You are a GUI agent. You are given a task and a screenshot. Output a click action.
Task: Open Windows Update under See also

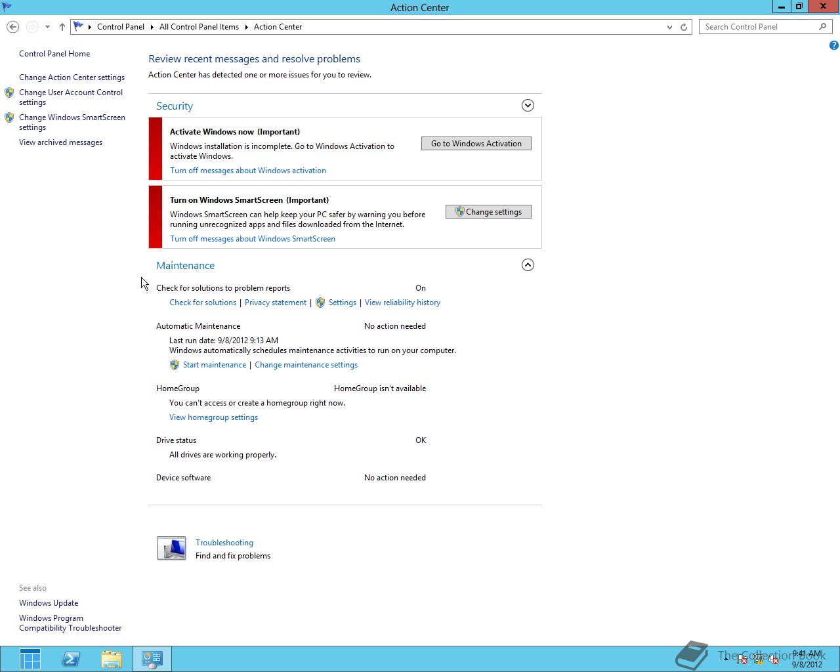[49, 603]
